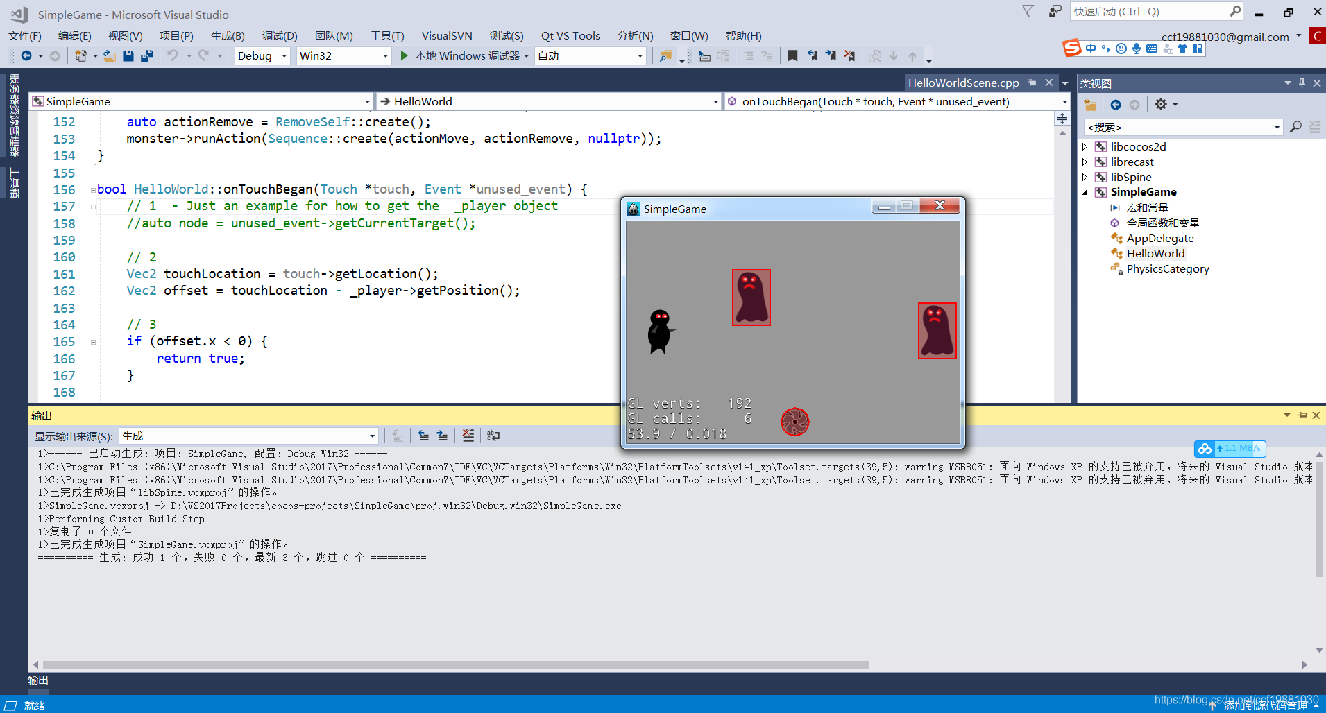Open the 文件(F) menu
The image size is (1326, 713).
25,36
